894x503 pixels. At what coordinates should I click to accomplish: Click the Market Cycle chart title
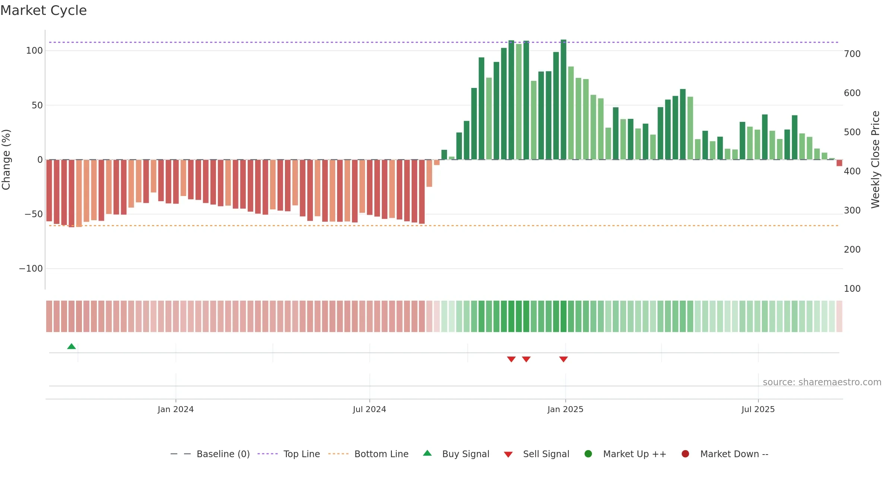pyautogui.click(x=44, y=10)
